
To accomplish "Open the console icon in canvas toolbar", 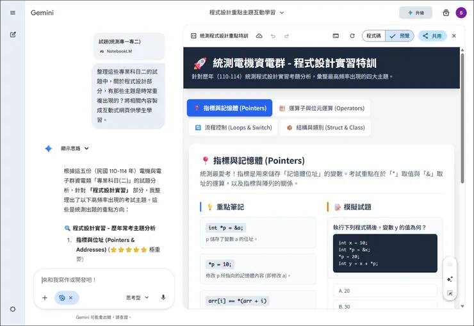I will (x=336, y=36).
